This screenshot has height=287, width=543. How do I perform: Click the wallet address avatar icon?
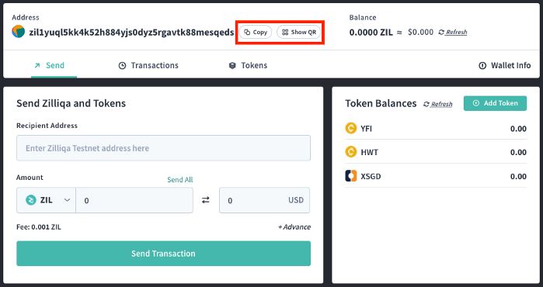[19, 32]
